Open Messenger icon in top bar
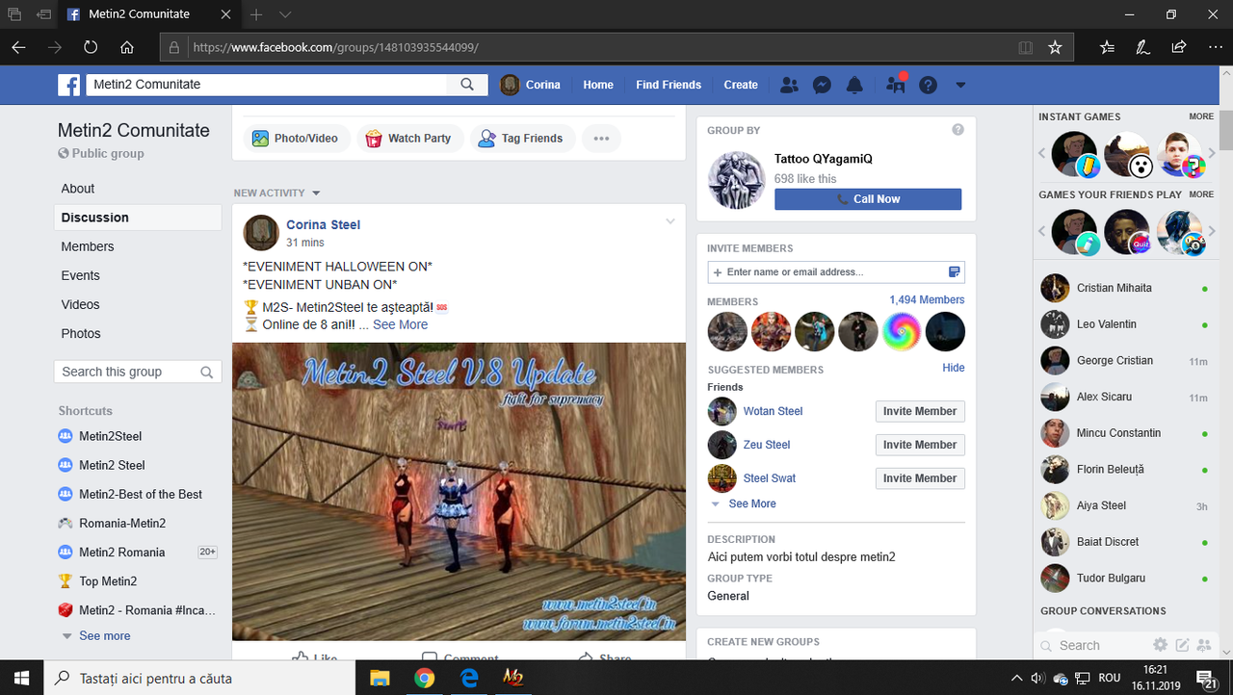The width and height of the screenshot is (1233, 695). 822,85
